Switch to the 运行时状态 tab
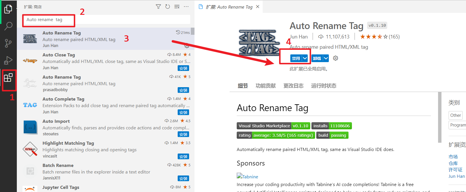The height and width of the screenshot is (192, 466). (x=324, y=86)
